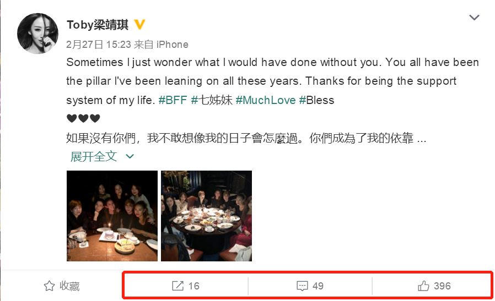Open the second photo of round dinner table
The width and height of the screenshot is (495, 301).
pos(207,216)
